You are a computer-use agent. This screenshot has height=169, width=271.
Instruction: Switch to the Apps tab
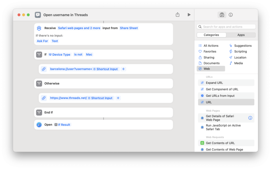tap(241, 35)
